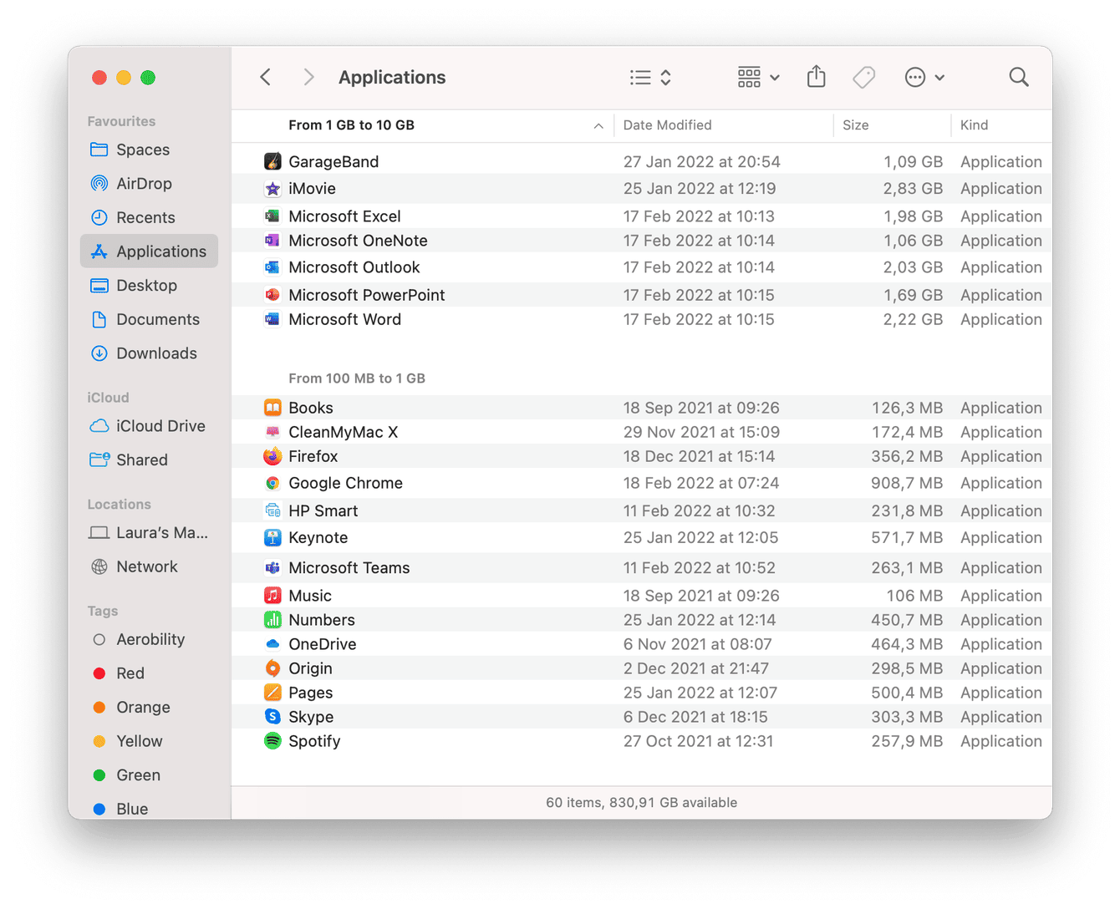This screenshot has width=1120, height=909.
Task: Click the back navigation arrow
Action: pyautogui.click(x=265, y=76)
